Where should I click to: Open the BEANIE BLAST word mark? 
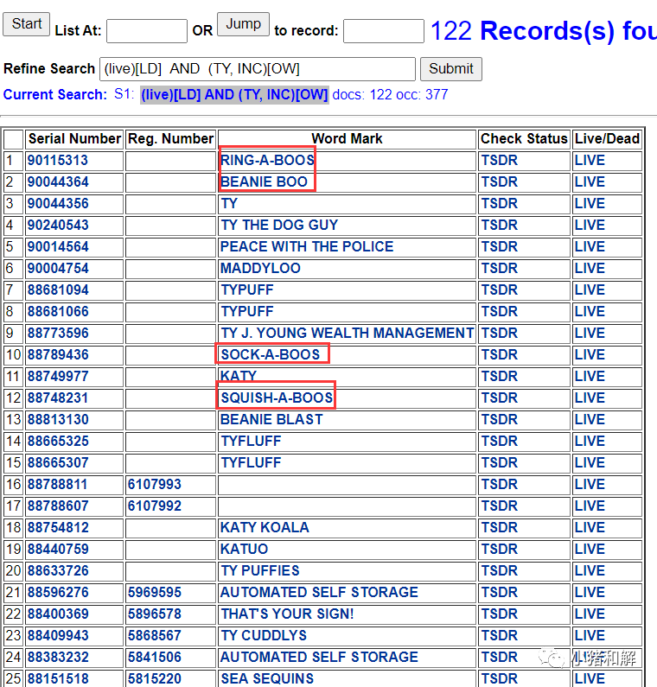click(x=271, y=419)
